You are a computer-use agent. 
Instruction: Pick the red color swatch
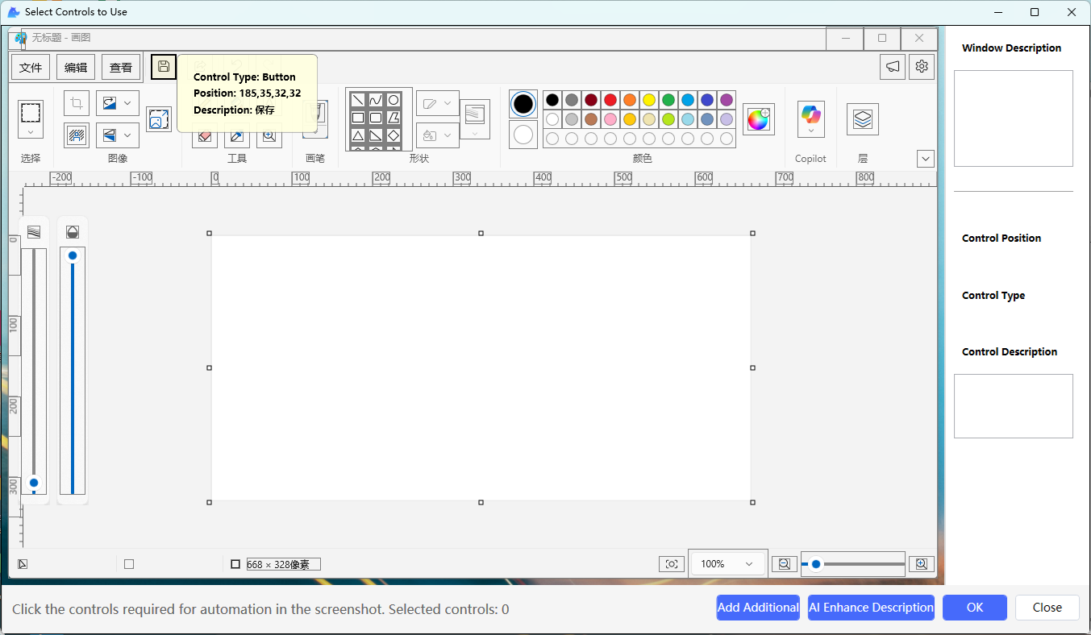(x=610, y=100)
